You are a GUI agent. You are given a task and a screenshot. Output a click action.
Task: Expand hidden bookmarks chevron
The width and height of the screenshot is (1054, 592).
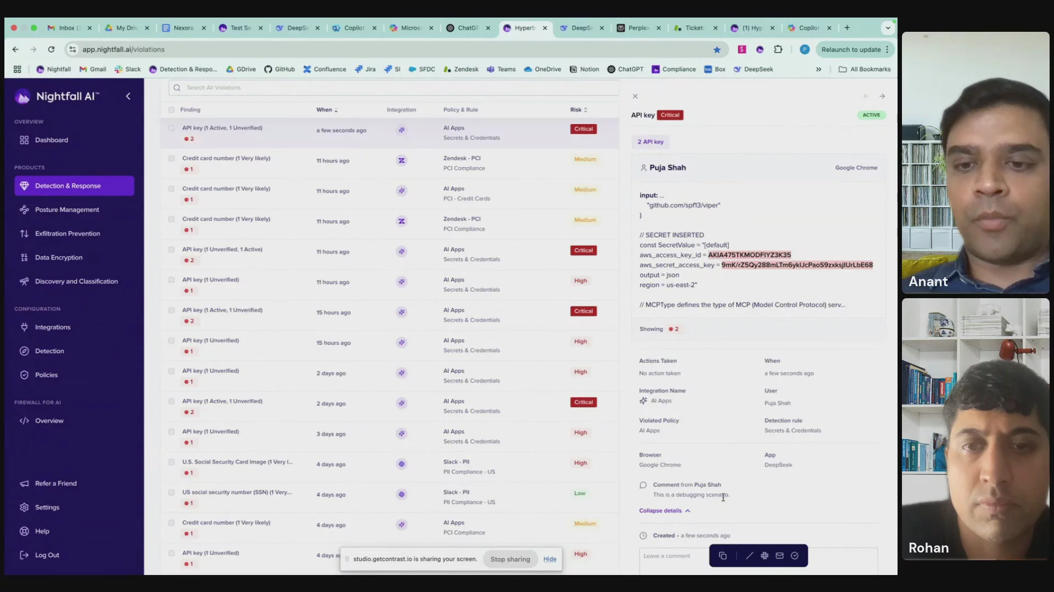818,70
